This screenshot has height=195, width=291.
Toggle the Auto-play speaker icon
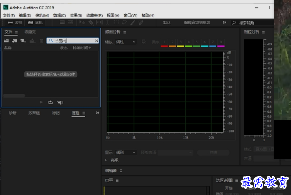coord(60,102)
